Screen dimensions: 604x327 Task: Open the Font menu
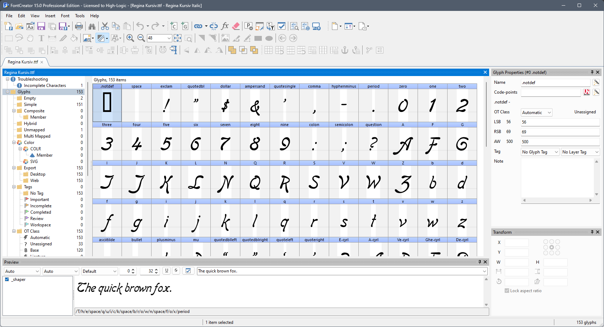(x=65, y=16)
